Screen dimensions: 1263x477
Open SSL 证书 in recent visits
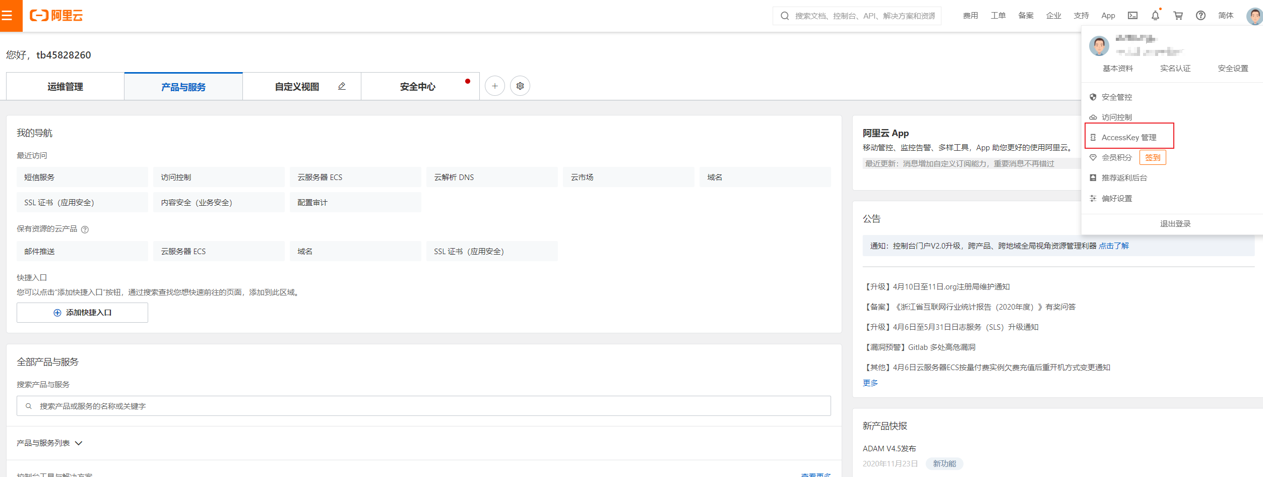click(x=82, y=202)
